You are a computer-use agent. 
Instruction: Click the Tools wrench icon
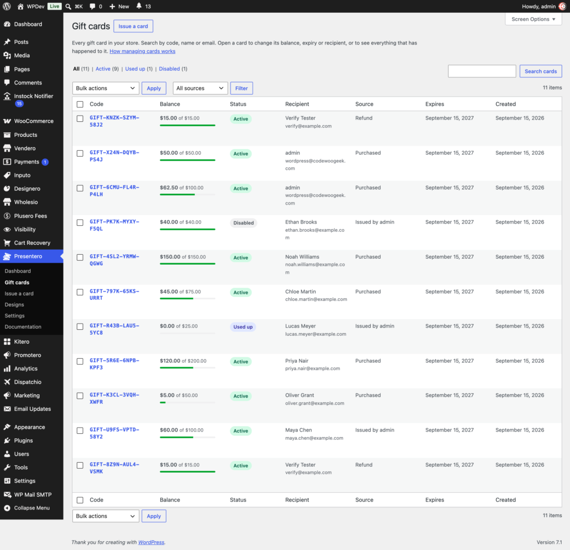7,467
